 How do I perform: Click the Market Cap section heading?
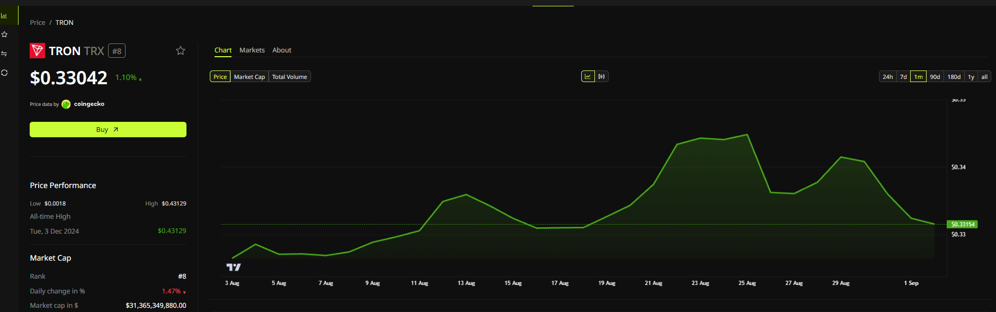[x=50, y=258]
